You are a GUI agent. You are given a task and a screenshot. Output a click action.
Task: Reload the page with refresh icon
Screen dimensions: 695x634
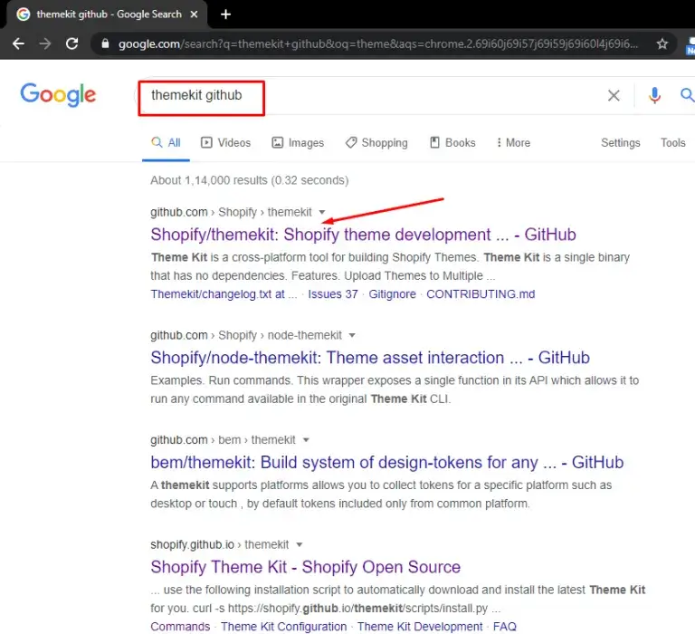coord(72,43)
